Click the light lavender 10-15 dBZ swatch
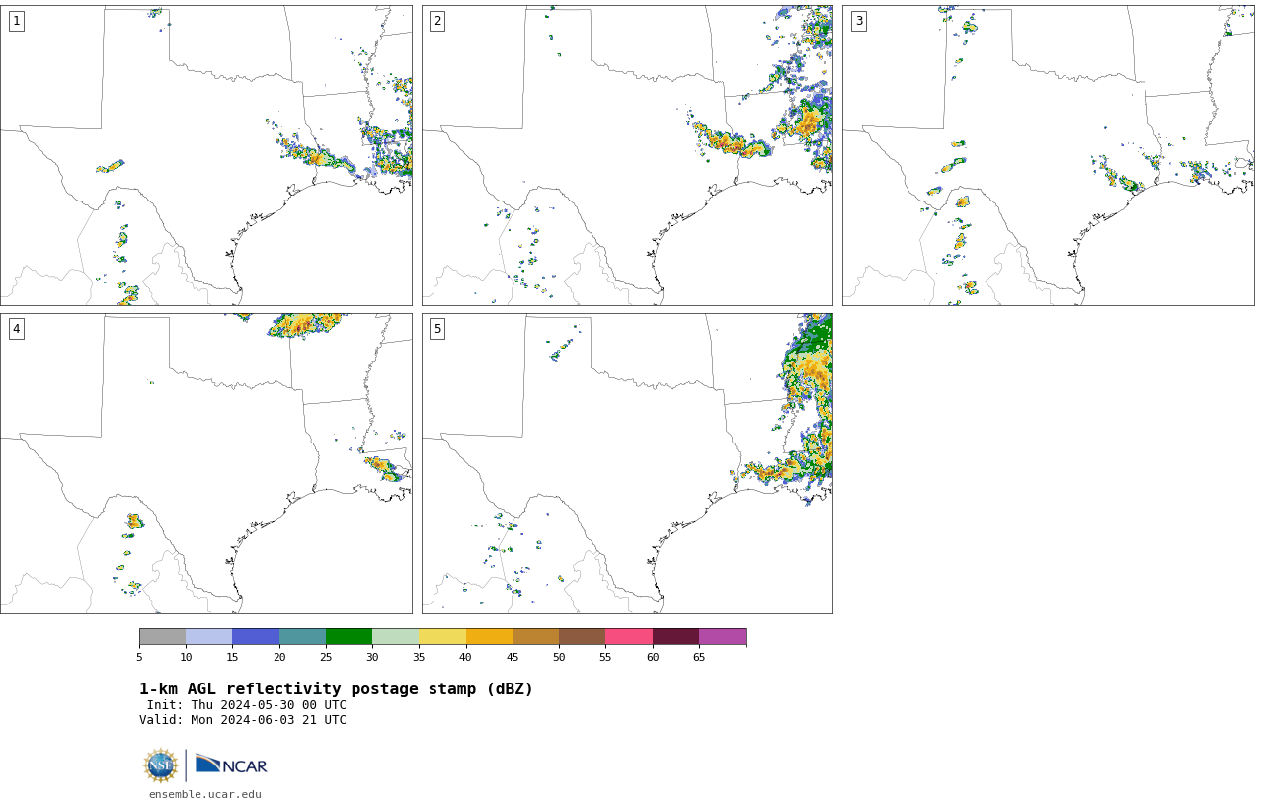The height and width of the screenshot is (805, 1264). [x=209, y=636]
